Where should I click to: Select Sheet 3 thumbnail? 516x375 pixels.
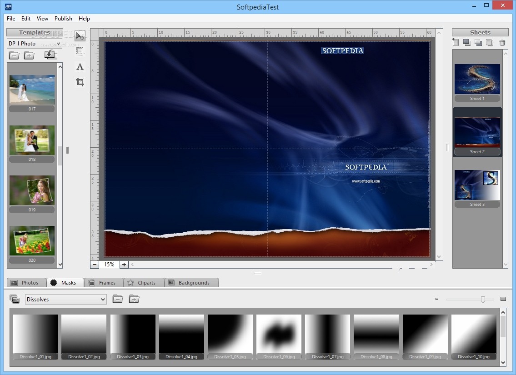tap(477, 185)
